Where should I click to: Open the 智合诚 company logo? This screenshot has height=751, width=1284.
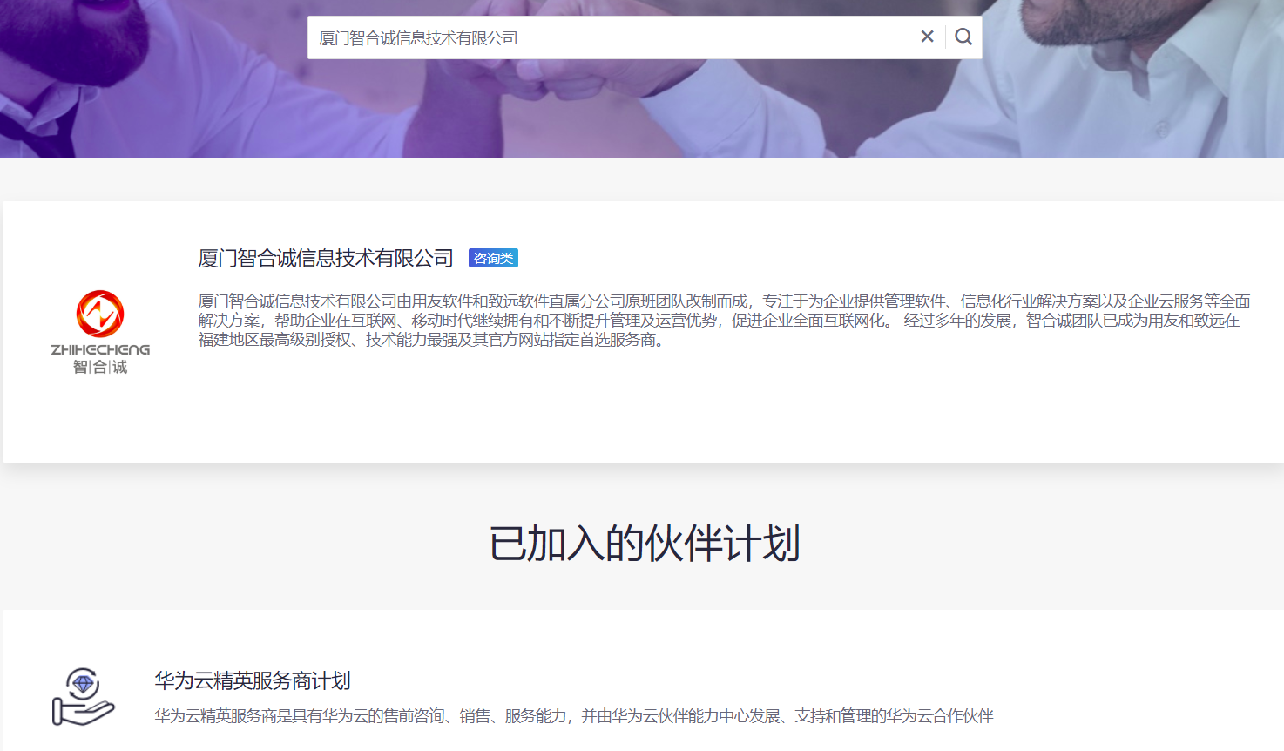click(x=100, y=332)
